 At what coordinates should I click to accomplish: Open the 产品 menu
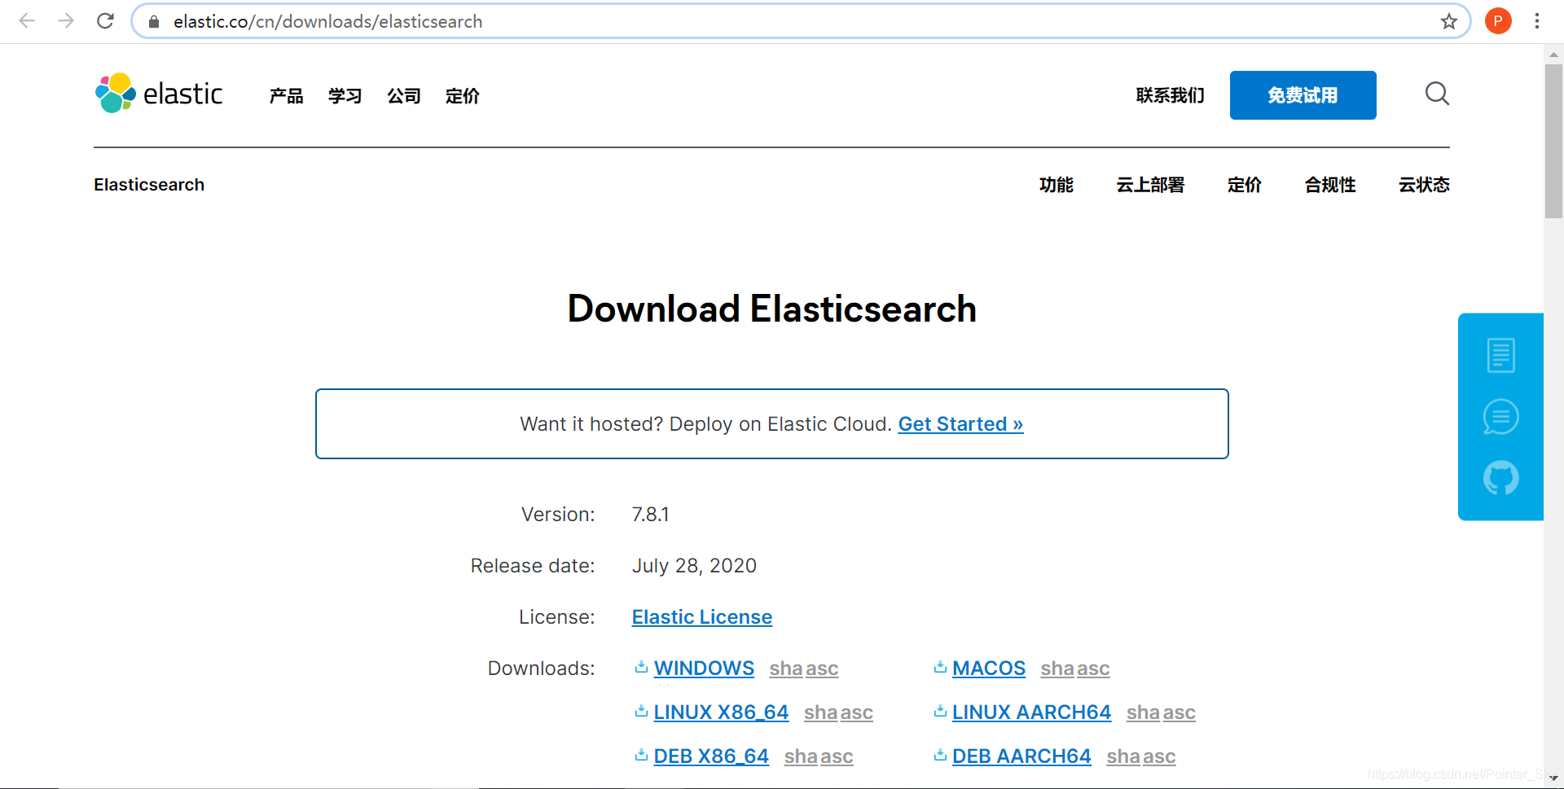[x=286, y=96]
